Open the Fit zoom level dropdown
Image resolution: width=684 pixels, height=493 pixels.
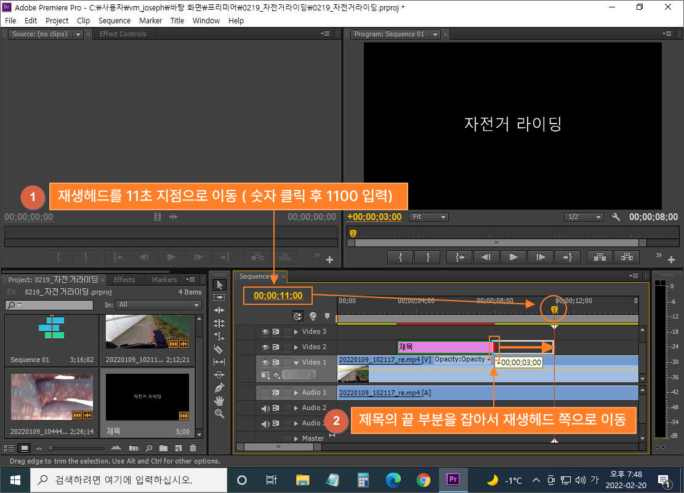tap(429, 216)
